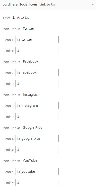
Task: Click into the Link 1 field
Action: 37,50
